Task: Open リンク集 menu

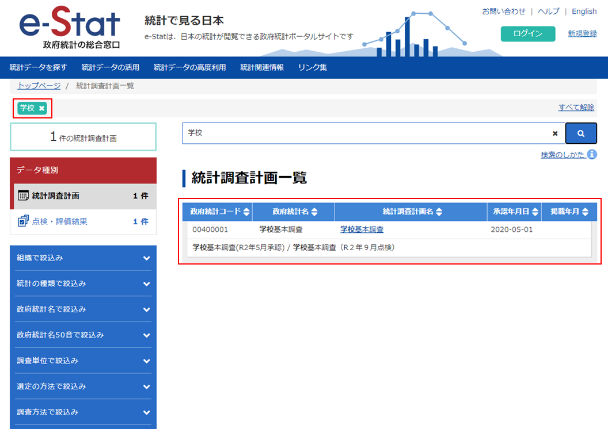Action: (313, 67)
